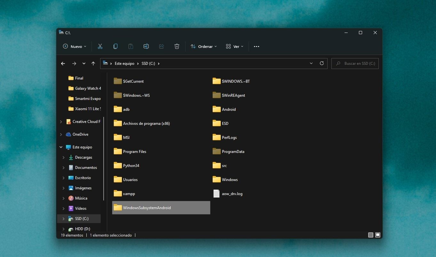Click SSD (C:) in address breadcrumb

point(148,64)
